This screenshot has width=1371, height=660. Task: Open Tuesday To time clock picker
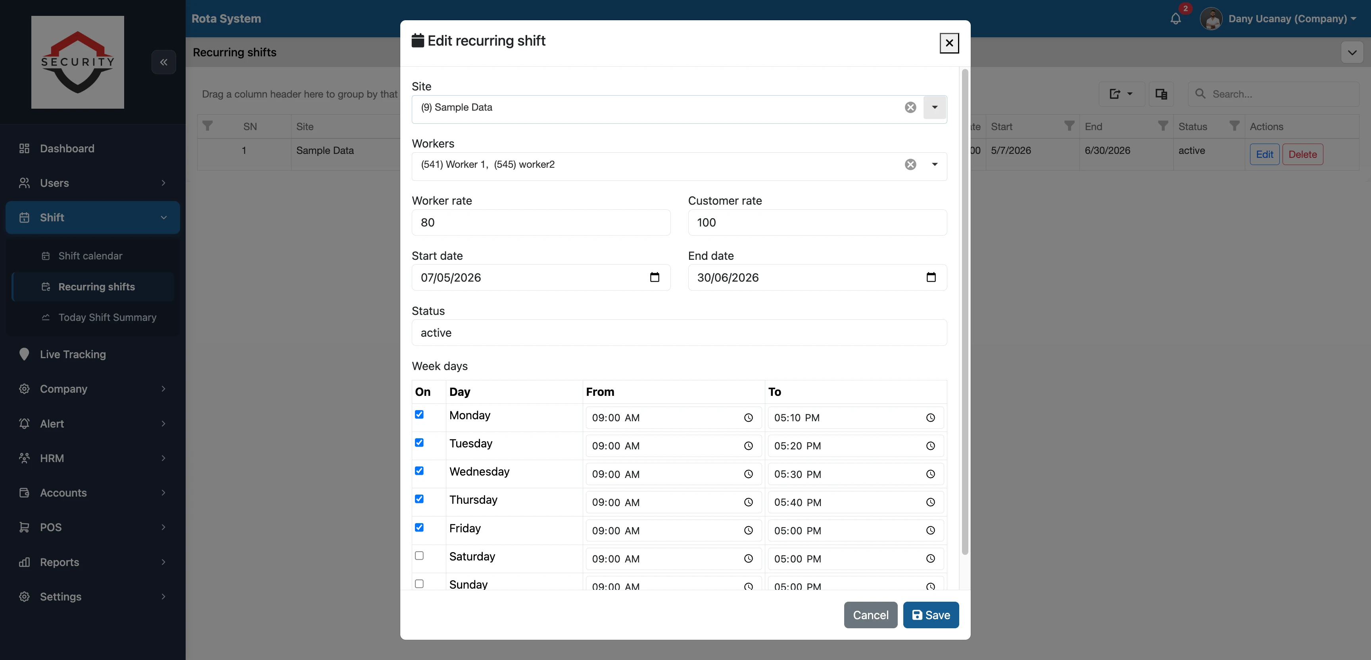point(930,446)
